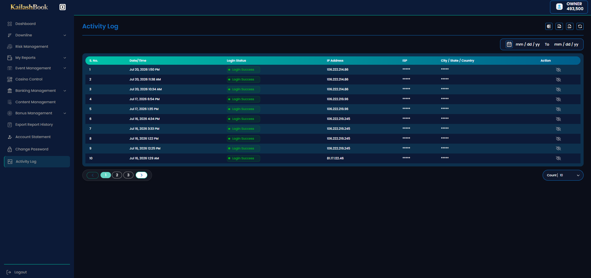Open Dashboard from the sidebar
The image size is (591, 278).
coord(26,24)
